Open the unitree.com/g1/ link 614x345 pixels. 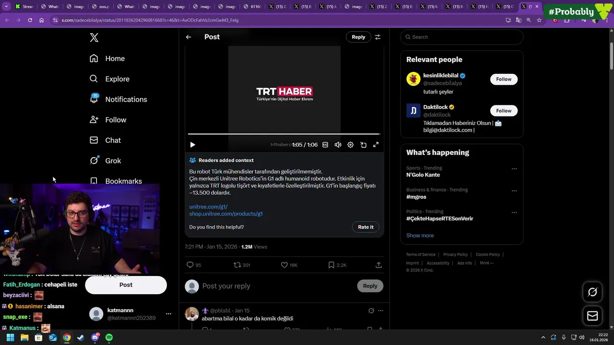pos(209,207)
